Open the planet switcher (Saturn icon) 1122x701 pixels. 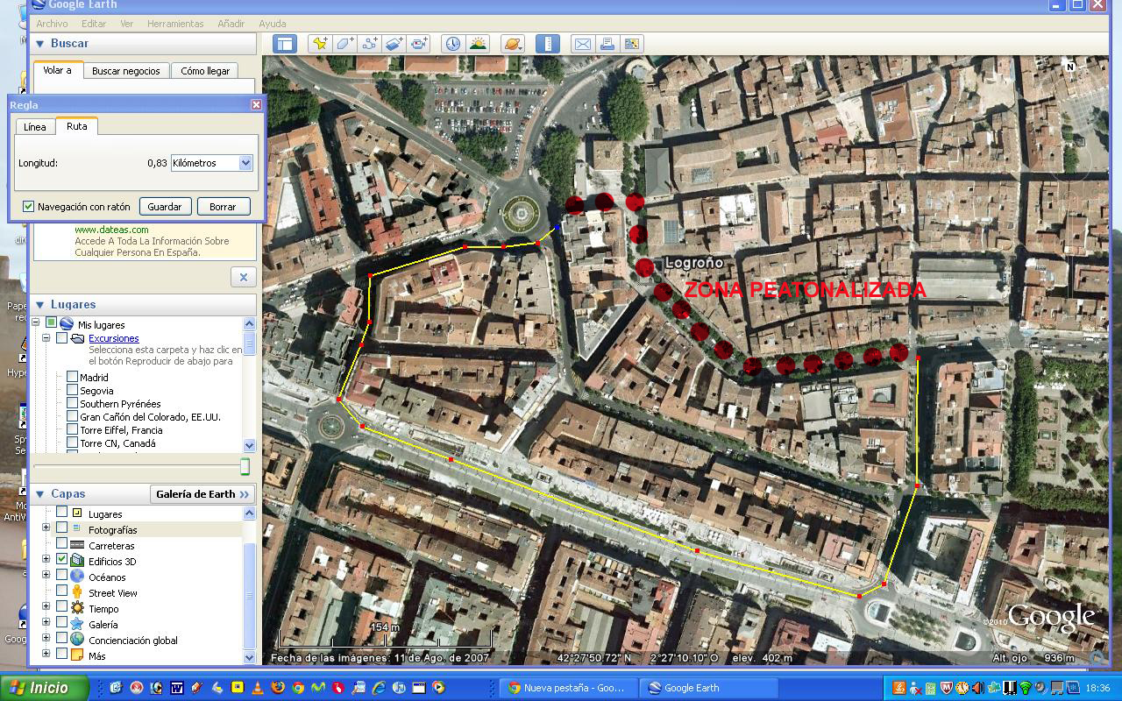(512, 44)
